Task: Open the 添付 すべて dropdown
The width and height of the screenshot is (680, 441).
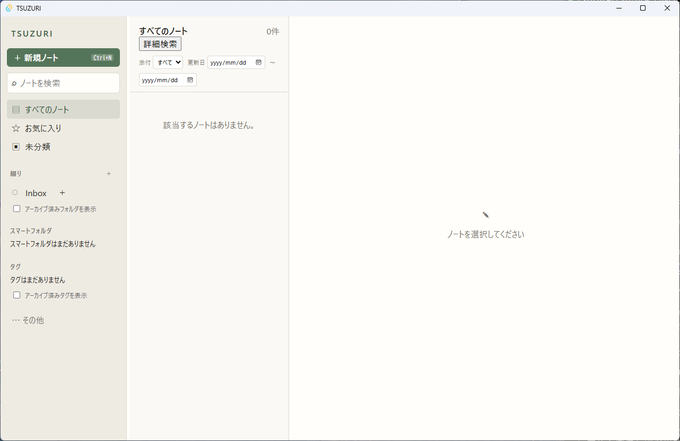Action: click(x=168, y=63)
